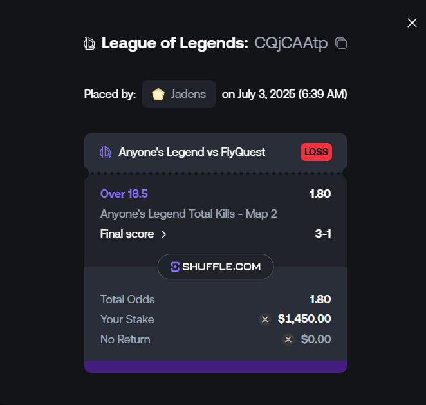Screen dimensions: 426x405
Task: Click the purple bar at ticket bottom
Action: [x=216, y=366]
